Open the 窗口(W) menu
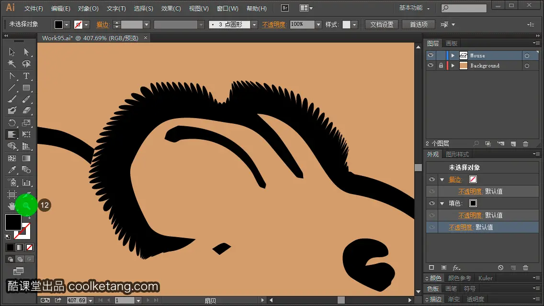This screenshot has height=306, width=544. click(x=227, y=8)
